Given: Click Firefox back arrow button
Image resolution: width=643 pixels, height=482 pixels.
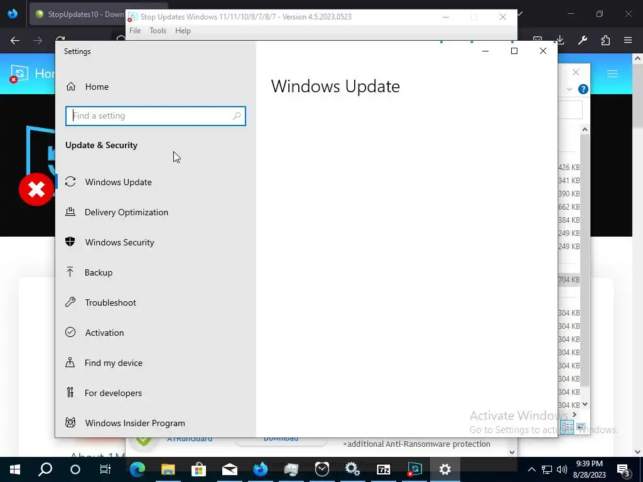Looking at the screenshot, I should coord(15,40).
